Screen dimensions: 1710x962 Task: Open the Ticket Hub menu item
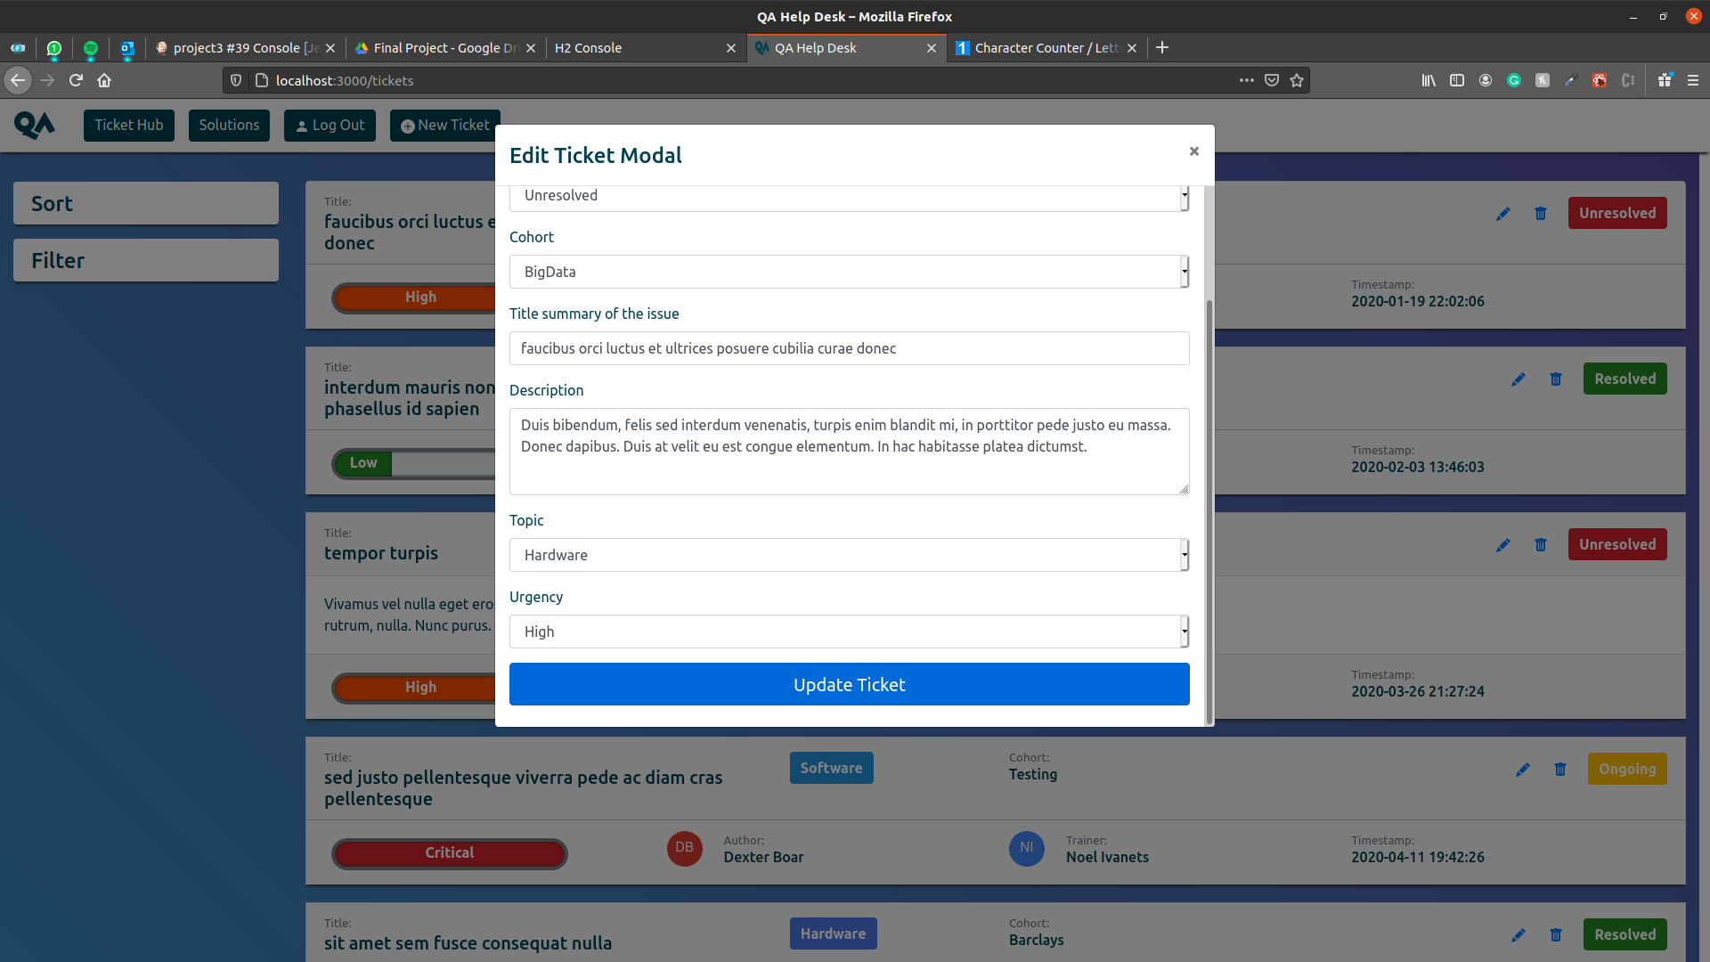[128, 125]
